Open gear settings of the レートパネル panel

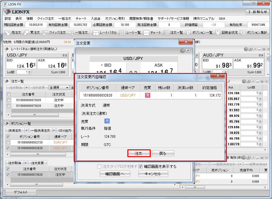click(246, 49)
